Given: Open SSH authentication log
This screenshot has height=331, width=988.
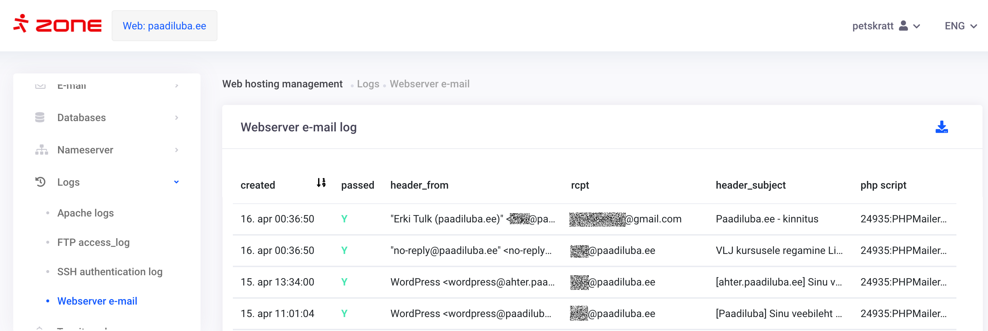Looking at the screenshot, I should (110, 272).
